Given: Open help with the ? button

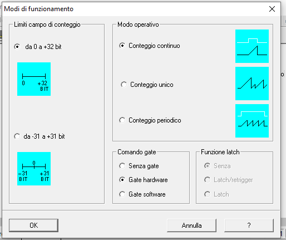Looking at the screenshot, I should [x=249, y=226].
